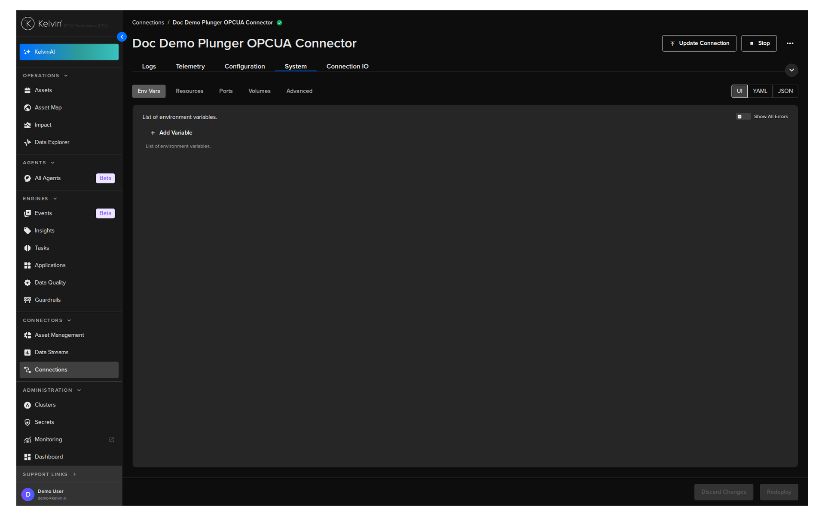Open the Dashboard icon
The image size is (825, 516).
27,457
